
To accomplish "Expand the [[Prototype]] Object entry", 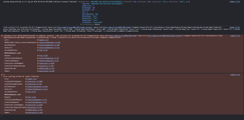I will (x=81, y=24).
